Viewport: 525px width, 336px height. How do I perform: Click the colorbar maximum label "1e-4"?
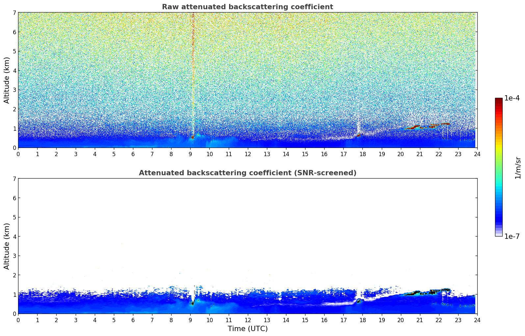pyautogui.click(x=512, y=98)
